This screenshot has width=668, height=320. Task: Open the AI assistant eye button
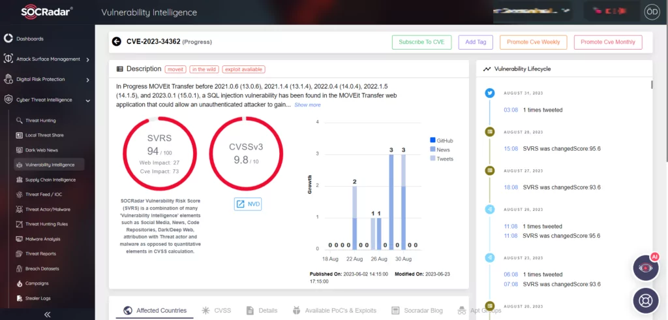click(x=646, y=268)
